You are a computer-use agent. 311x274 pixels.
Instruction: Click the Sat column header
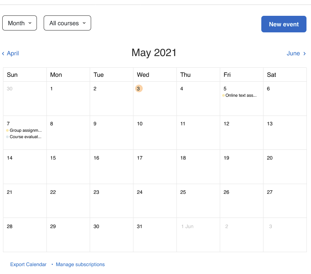point(271,75)
